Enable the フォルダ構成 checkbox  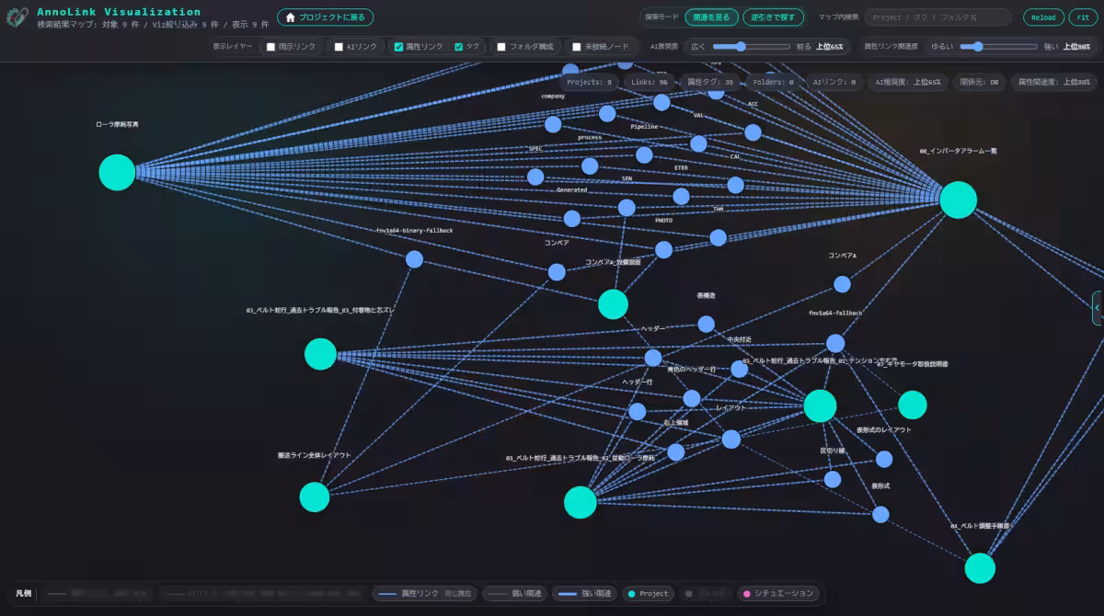tap(501, 46)
